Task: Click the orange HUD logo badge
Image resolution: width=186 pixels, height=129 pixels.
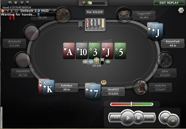Action: pos(3,11)
